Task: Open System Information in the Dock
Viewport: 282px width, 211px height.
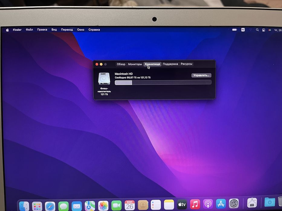Action: [x=252, y=203]
